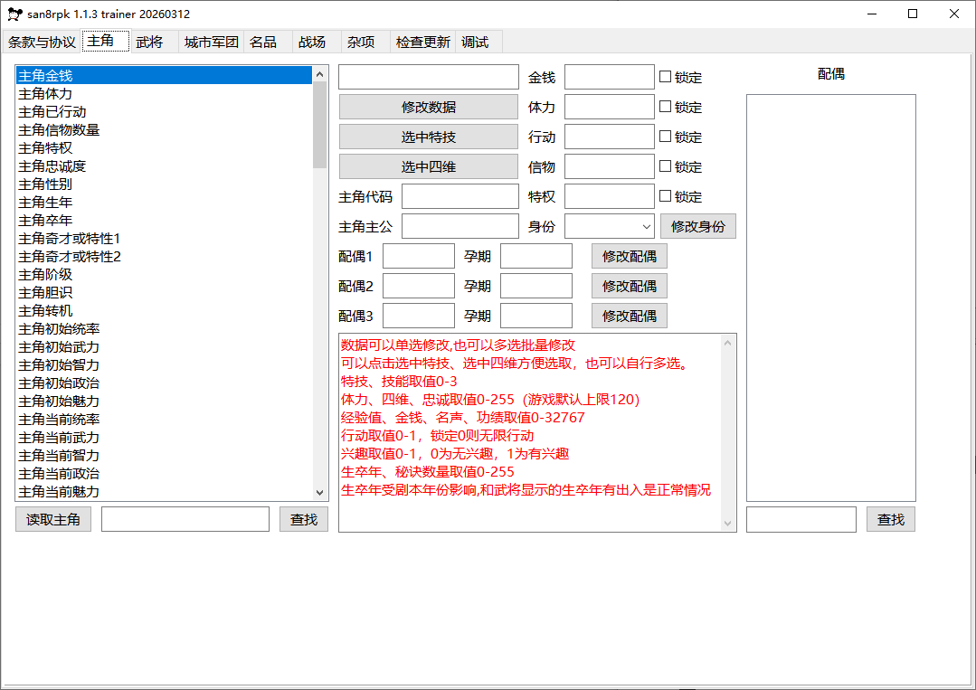Open the 城市军团 tab

point(211,42)
